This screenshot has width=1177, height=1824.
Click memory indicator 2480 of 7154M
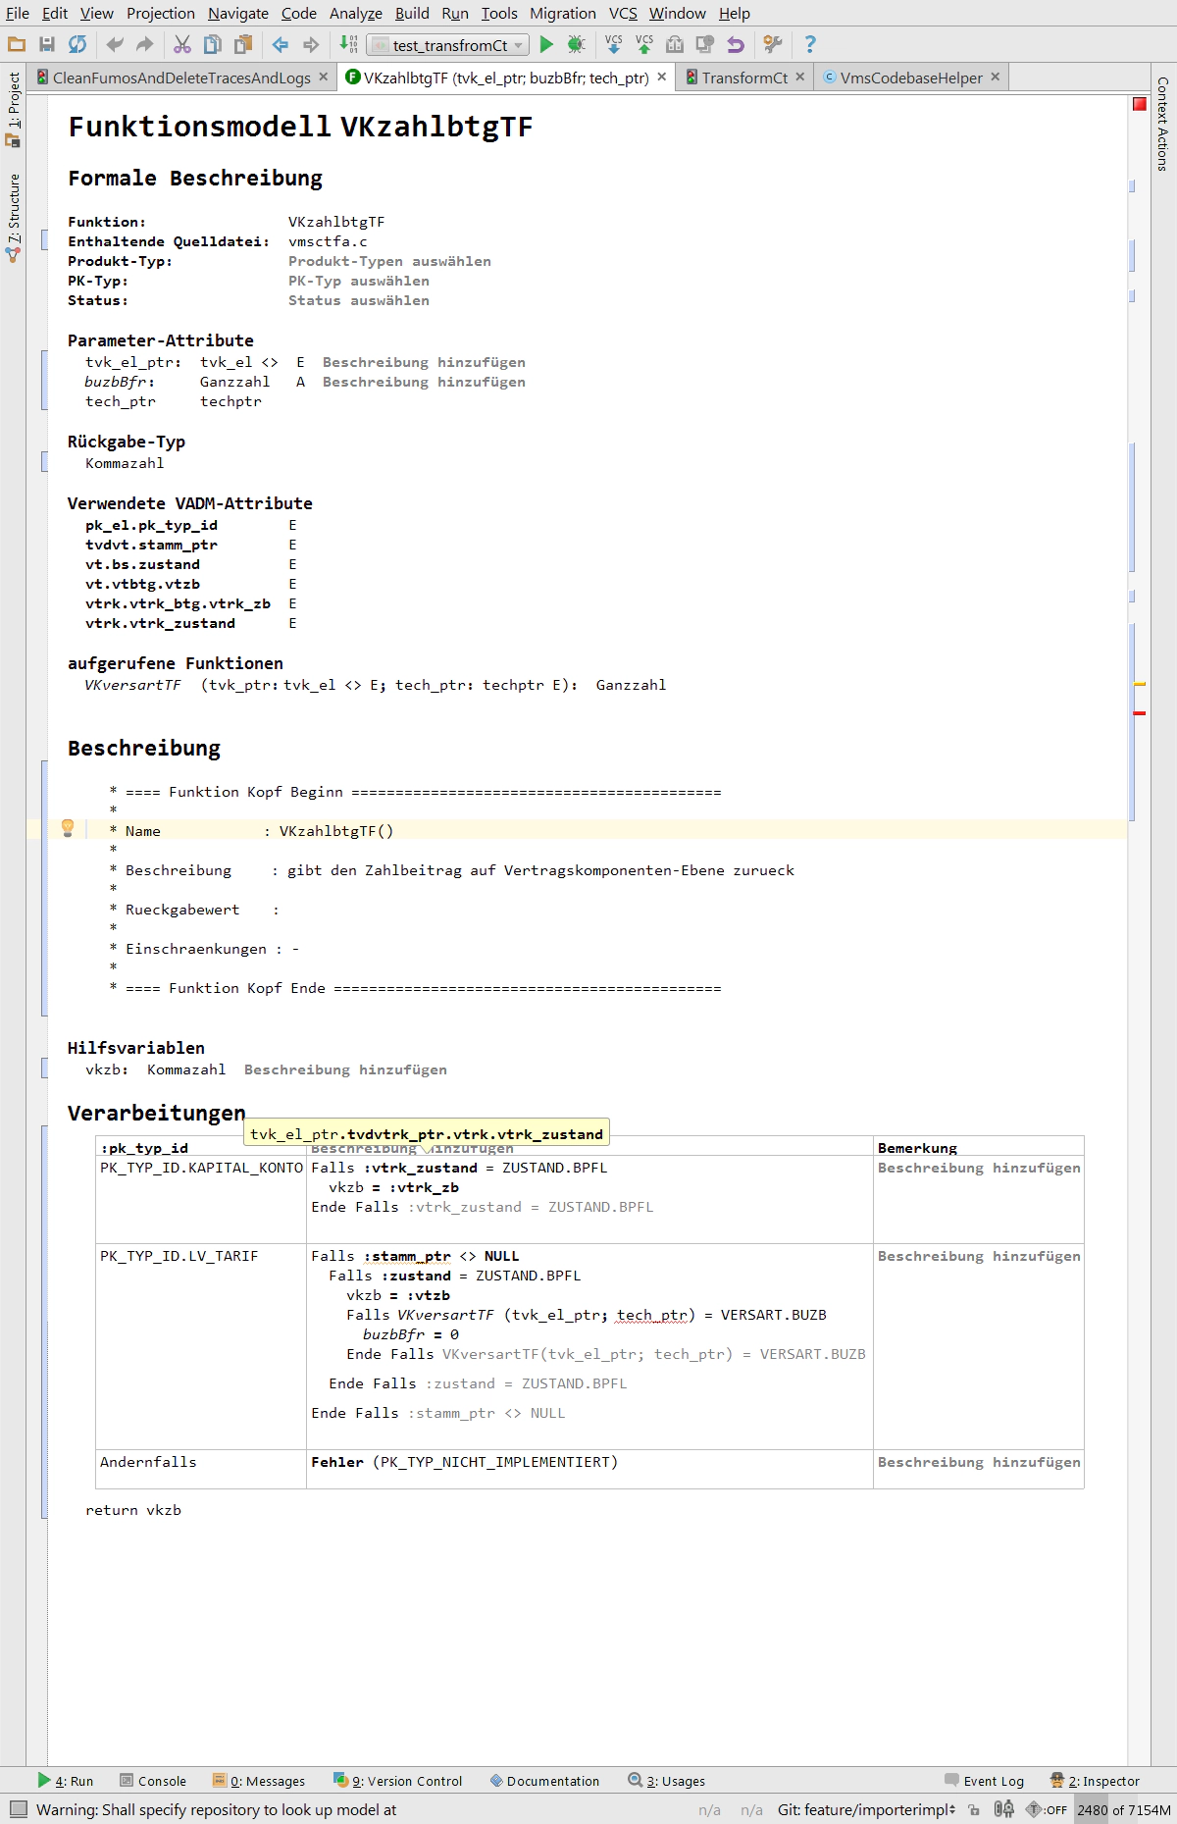(x=1124, y=1809)
